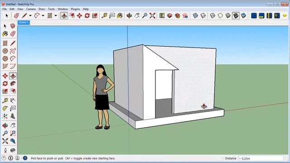Click the person icon in status bar

coord(17,158)
